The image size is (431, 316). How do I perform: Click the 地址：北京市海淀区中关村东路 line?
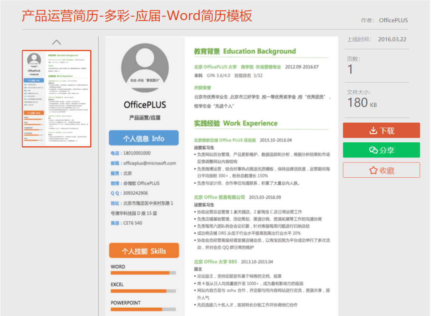[142, 204]
